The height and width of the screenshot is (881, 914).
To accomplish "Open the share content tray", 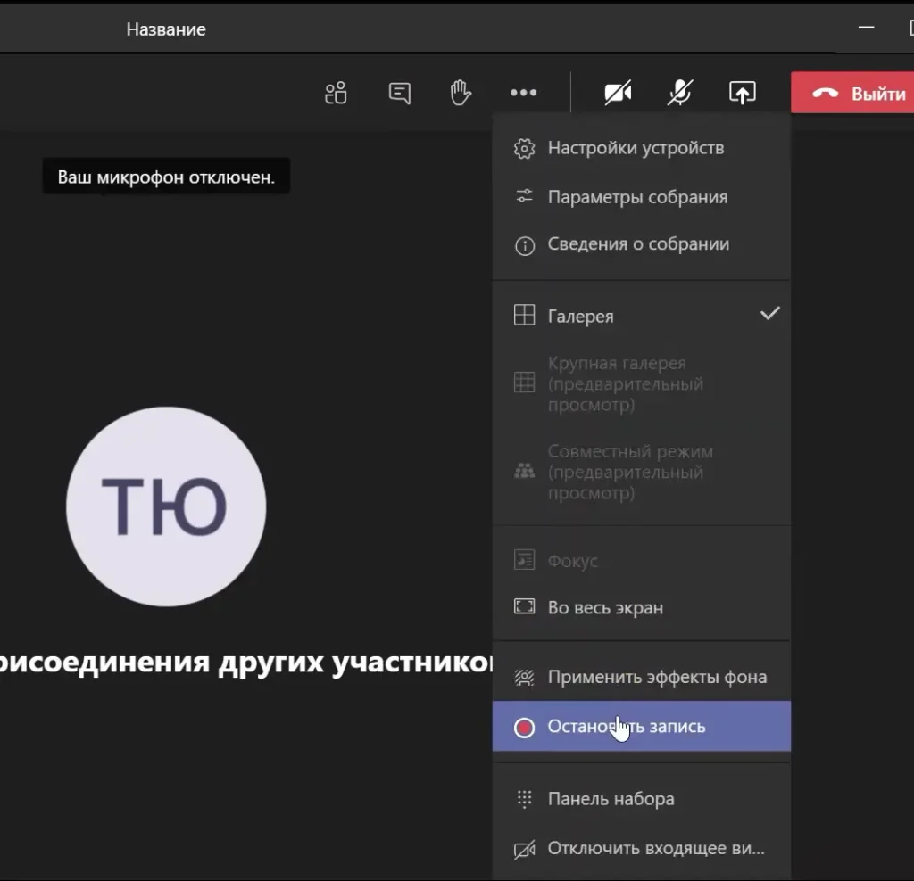I will 742,93.
